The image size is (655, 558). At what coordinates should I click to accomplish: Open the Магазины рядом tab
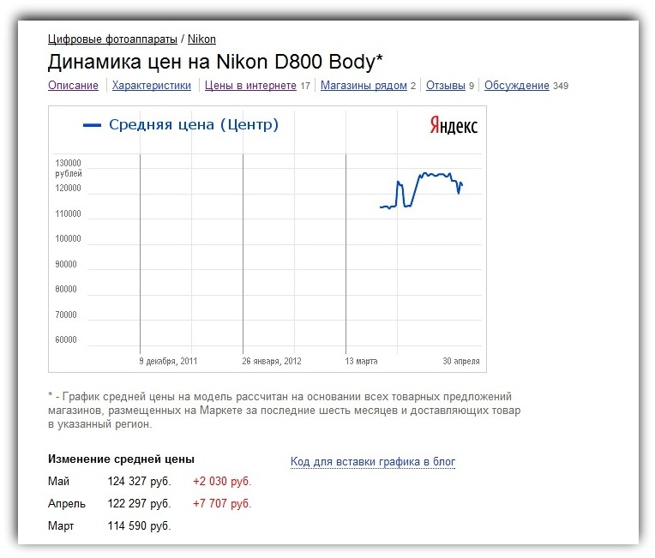tap(364, 85)
